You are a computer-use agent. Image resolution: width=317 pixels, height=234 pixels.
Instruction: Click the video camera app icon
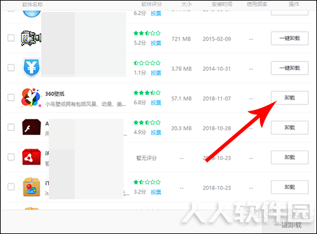pyautogui.click(x=31, y=38)
